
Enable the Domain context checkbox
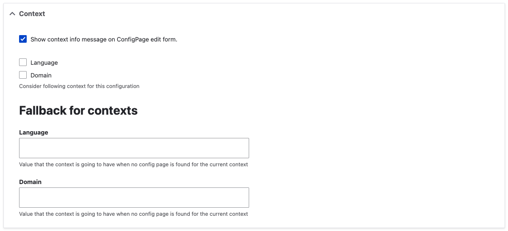(23, 75)
